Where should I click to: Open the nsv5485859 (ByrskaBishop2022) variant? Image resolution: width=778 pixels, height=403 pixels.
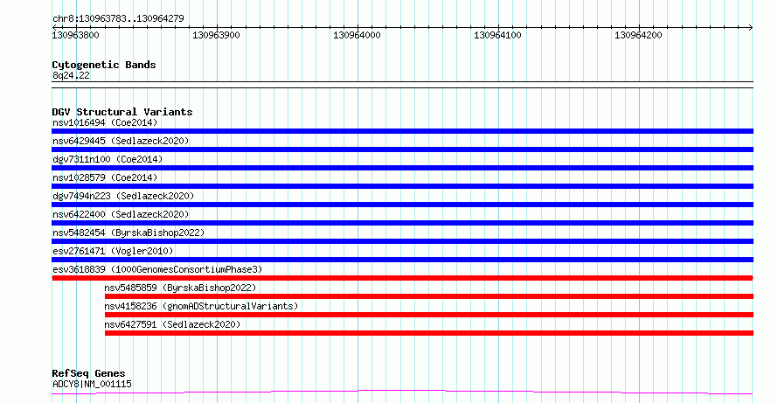coord(180,288)
